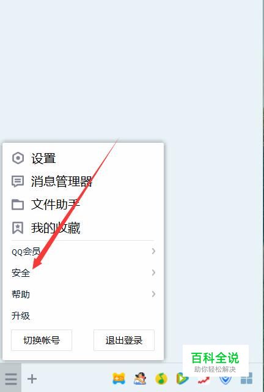264x392 pixels.
Task: Open the blue security shield icon
Action: tap(225, 380)
